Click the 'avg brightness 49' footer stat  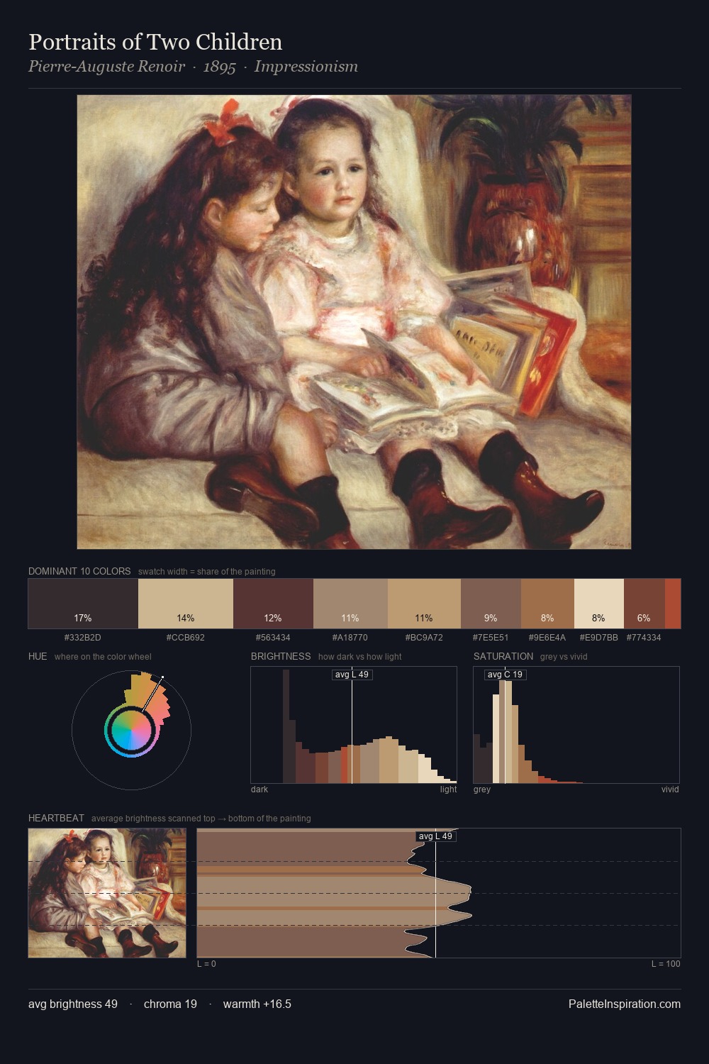coord(73,1004)
